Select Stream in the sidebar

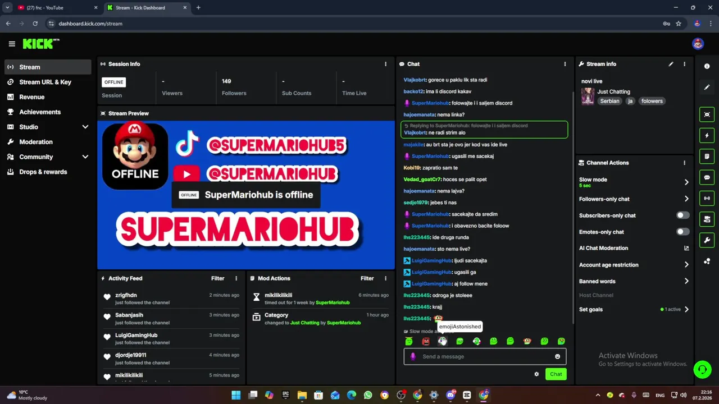(x=48, y=67)
